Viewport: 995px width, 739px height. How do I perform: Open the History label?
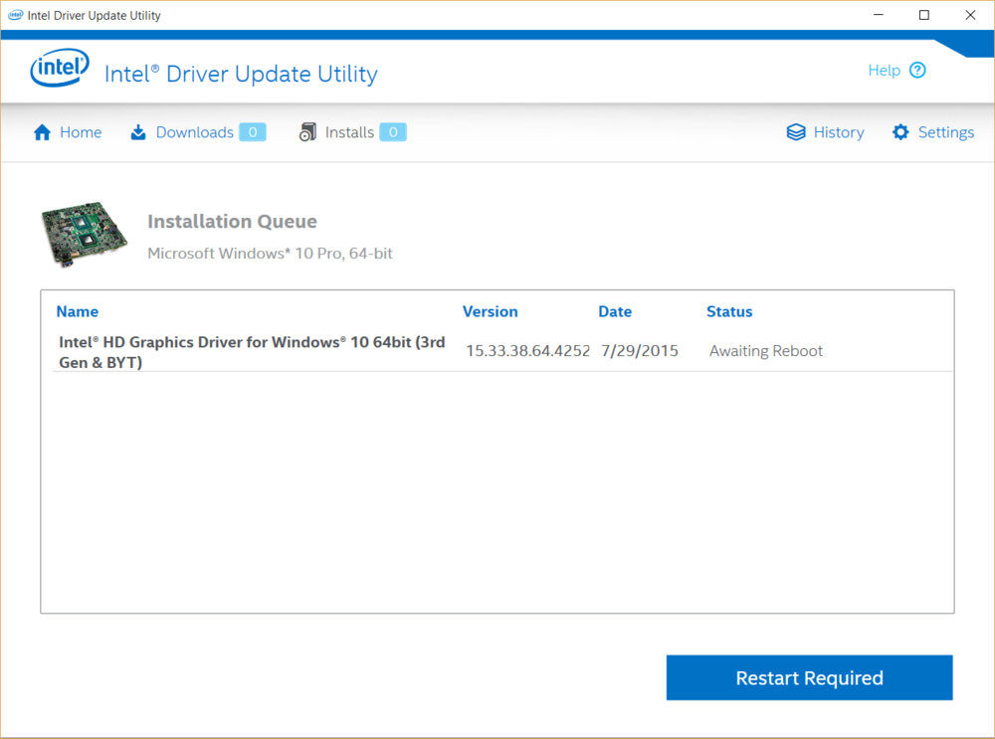tap(839, 132)
